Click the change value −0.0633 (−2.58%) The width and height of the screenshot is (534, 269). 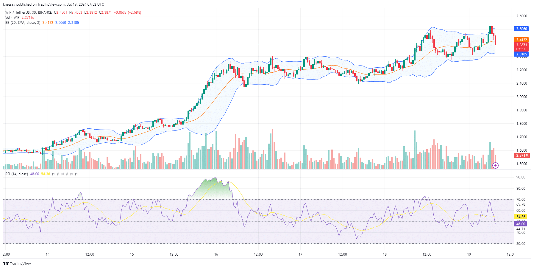tap(128, 13)
